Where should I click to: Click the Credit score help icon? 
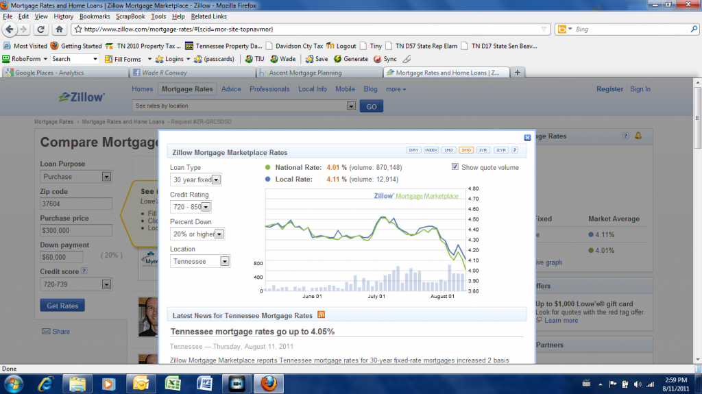[84, 271]
